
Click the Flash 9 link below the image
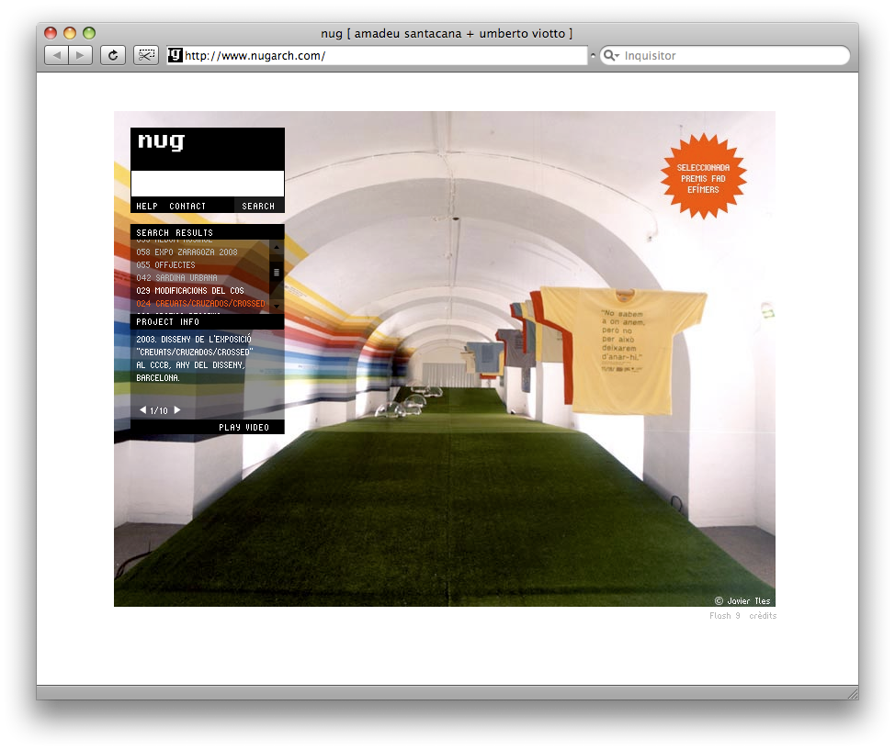click(724, 616)
